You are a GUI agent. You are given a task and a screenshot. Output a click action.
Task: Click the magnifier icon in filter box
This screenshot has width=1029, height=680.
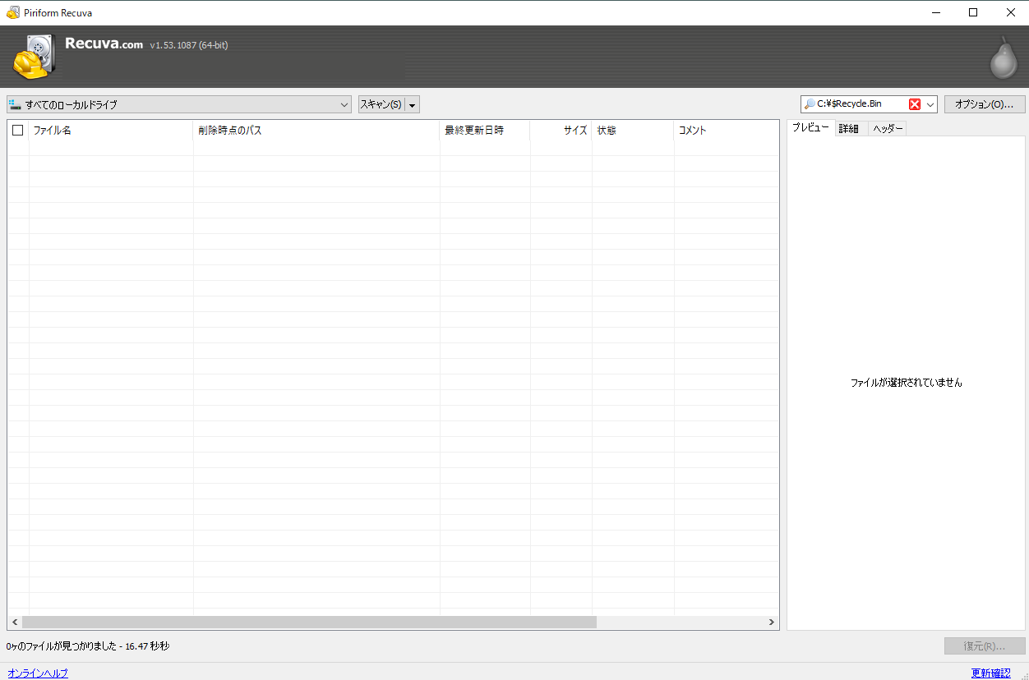click(x=810, y=104)
